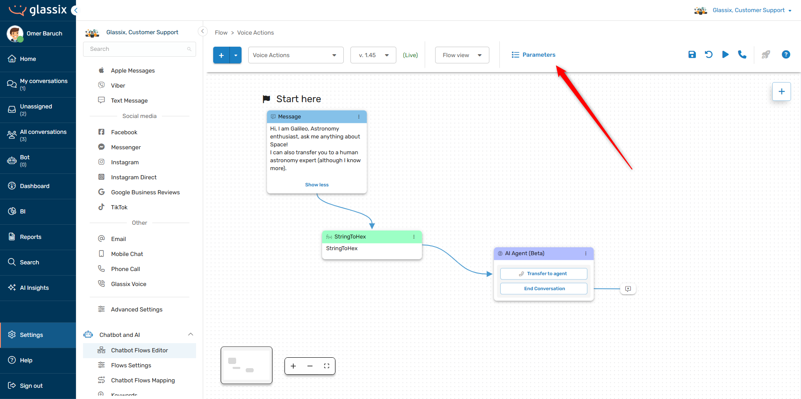
Task: Open Text Message channel settings
Action: click(x=129, y=100)
